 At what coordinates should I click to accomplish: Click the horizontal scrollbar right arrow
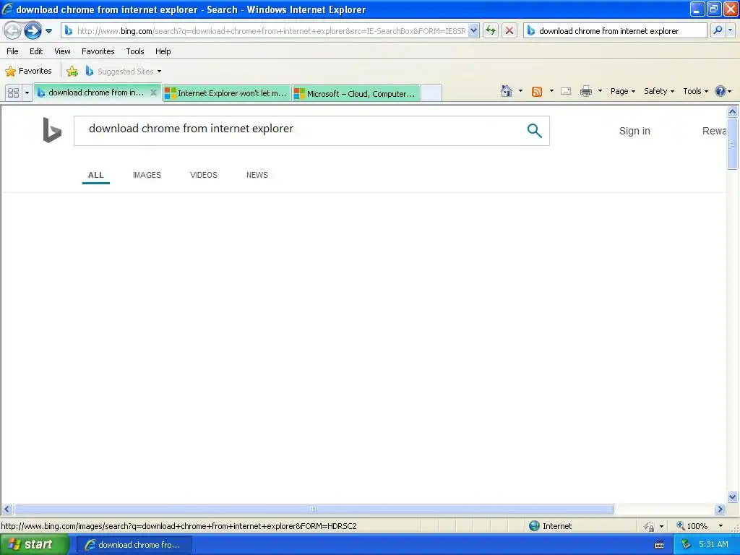coord(720,509)
